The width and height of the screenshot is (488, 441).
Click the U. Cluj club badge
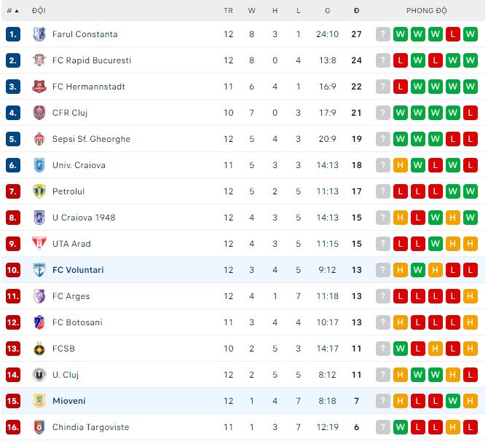(39, 375)
